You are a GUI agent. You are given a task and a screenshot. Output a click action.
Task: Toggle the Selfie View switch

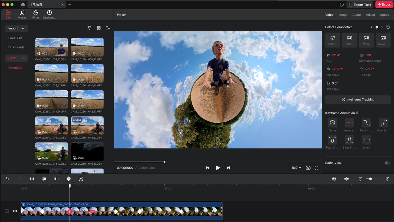[387, 163]
